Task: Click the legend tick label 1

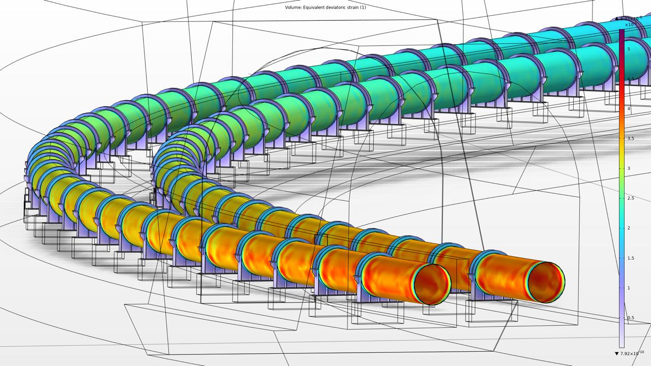Action: click(629, 288)
